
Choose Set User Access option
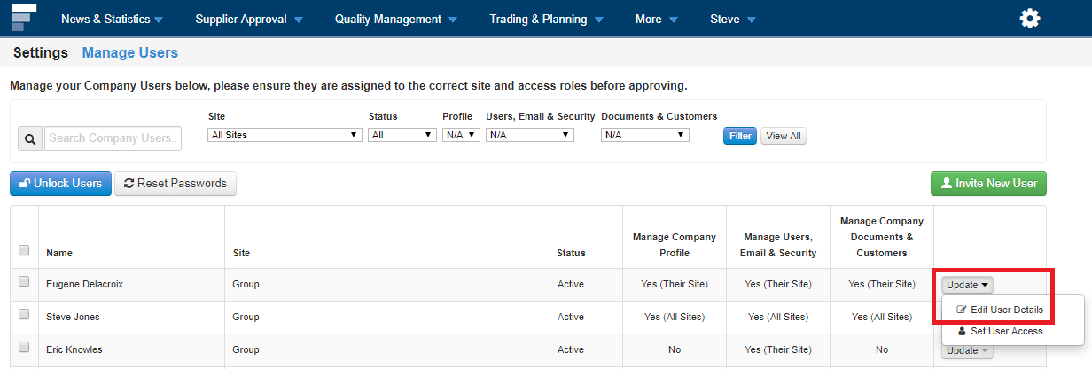1000,331
